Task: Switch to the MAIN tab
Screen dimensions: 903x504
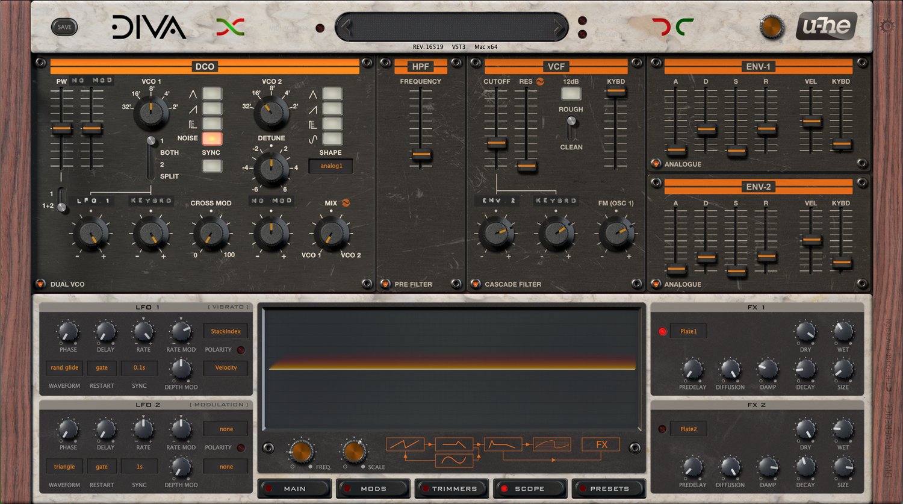Action: 294,488
